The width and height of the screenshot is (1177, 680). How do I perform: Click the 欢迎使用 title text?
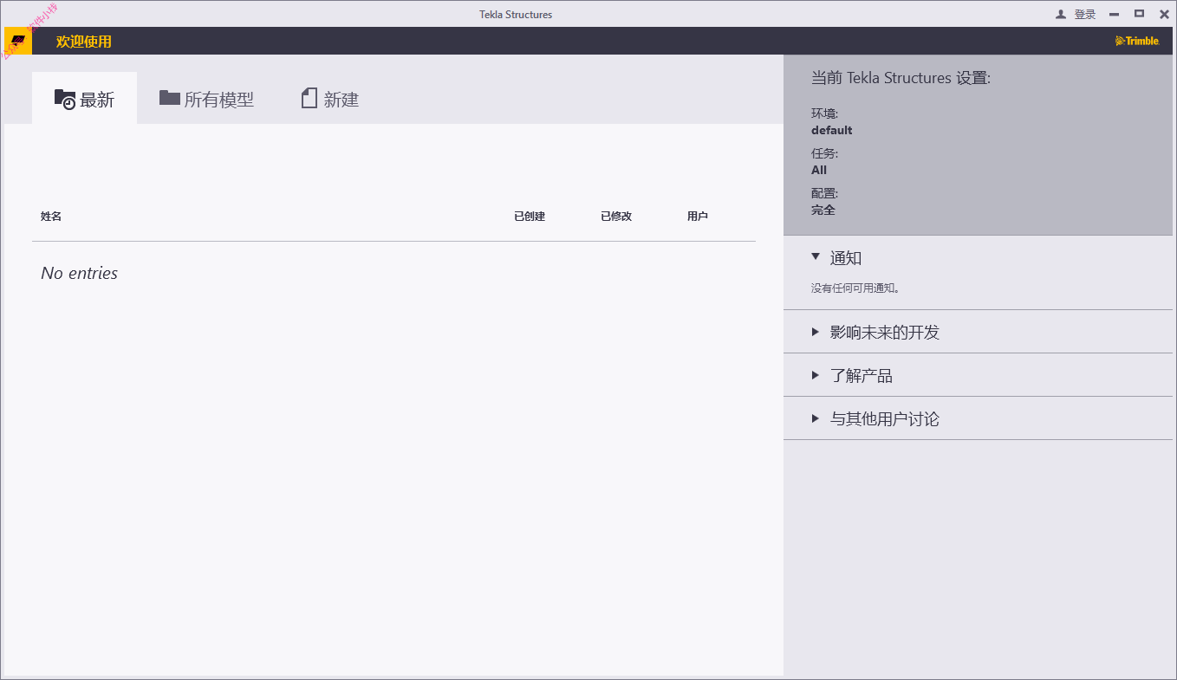(x=84, y=42)
